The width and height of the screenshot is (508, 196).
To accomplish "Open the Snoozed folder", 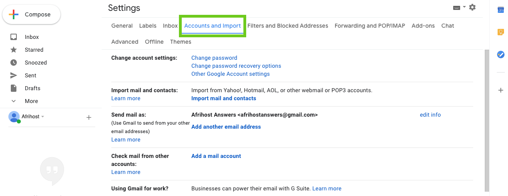I will pyautogui.click(x=36, y=63).
